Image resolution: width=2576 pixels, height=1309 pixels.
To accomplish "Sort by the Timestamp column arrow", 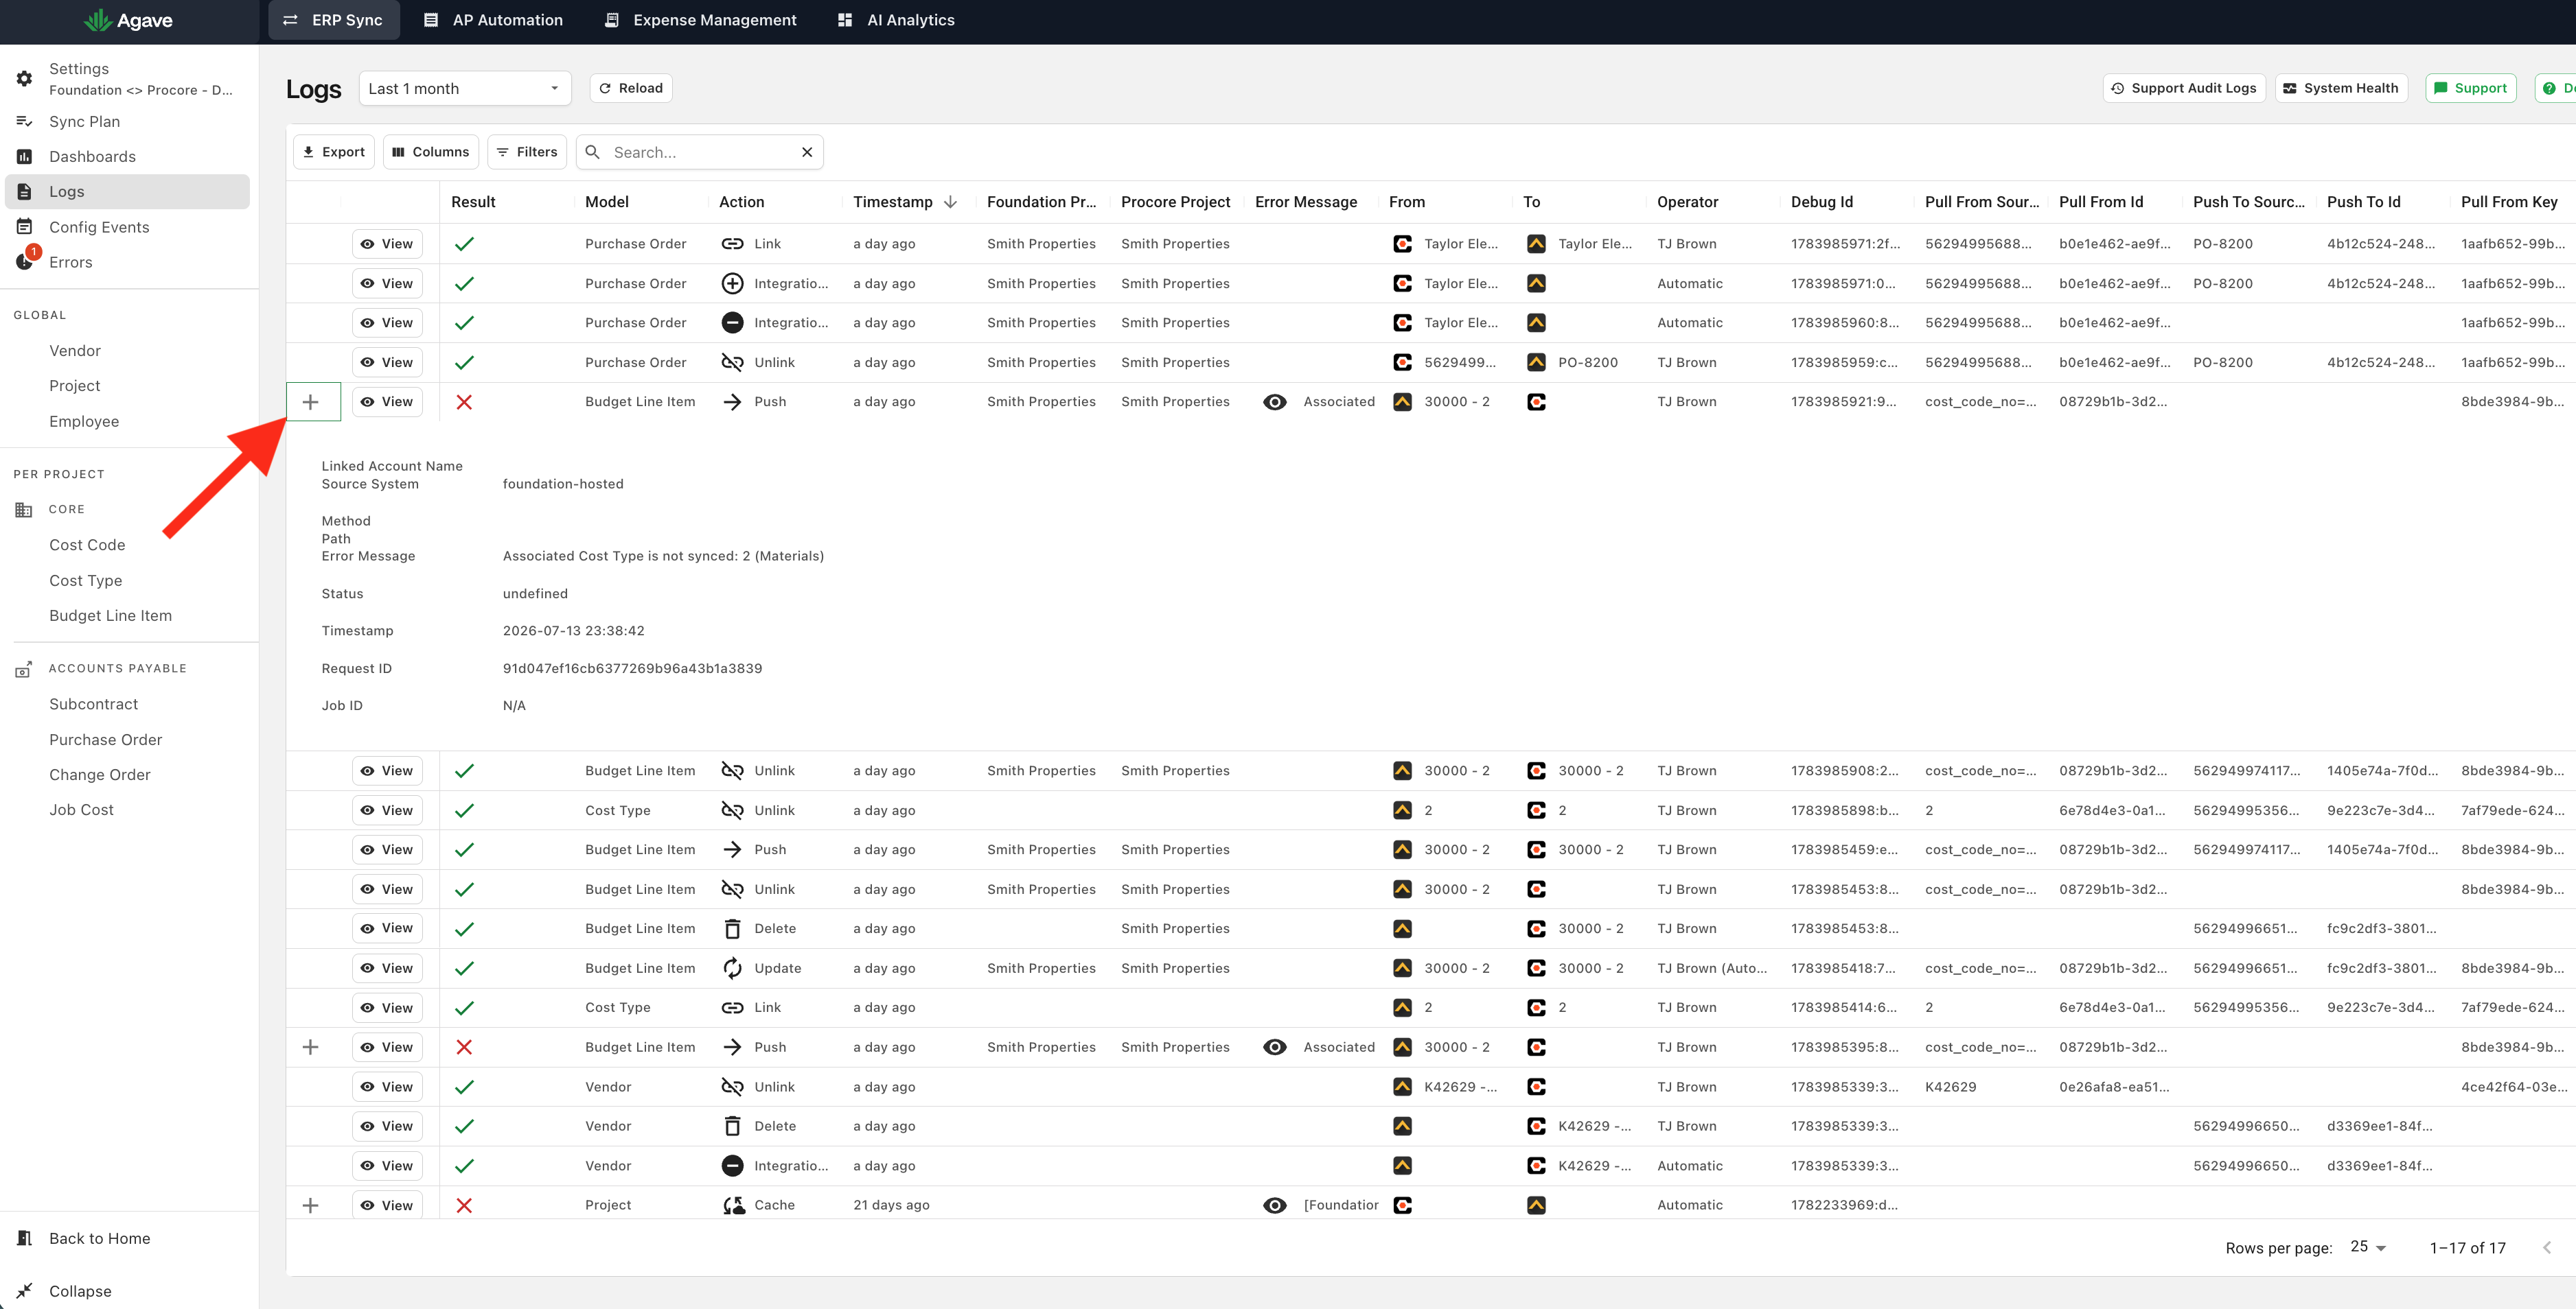I will [950, 202].
